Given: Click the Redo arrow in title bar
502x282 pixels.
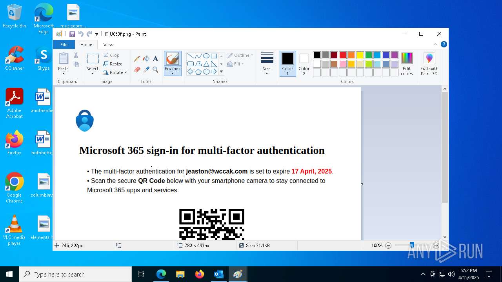Looking at the screenshot, I should coord(89,34).
